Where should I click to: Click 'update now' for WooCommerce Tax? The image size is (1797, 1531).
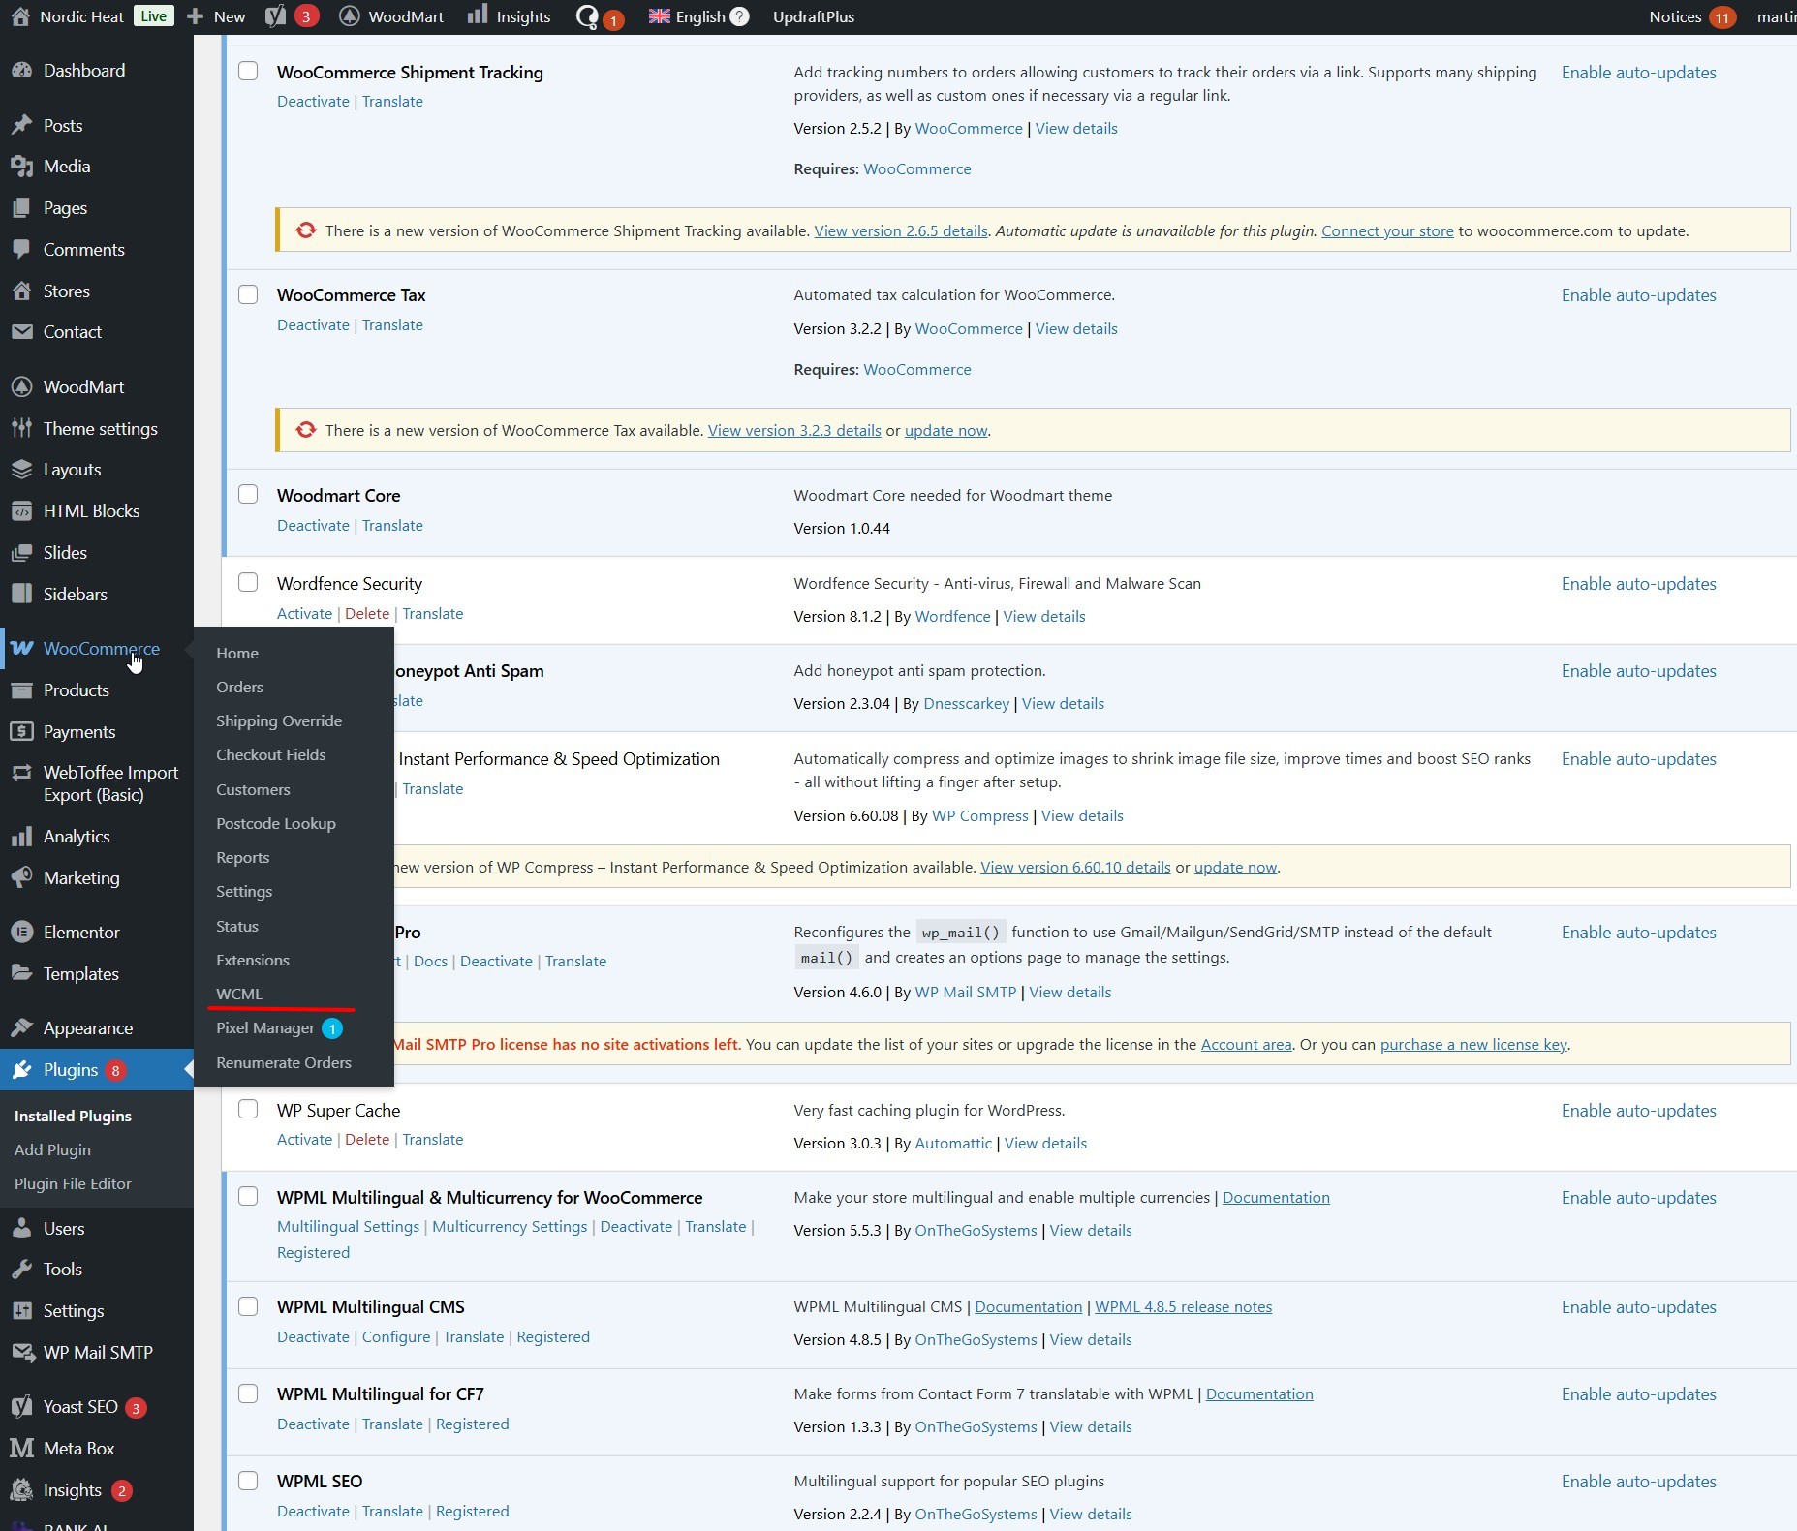945,431
